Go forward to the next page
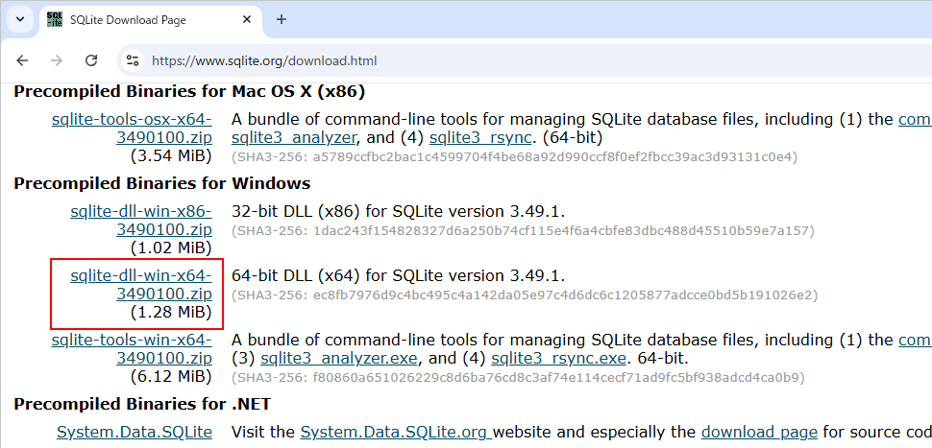Viewport: 932px width, 448px height. 57,60
